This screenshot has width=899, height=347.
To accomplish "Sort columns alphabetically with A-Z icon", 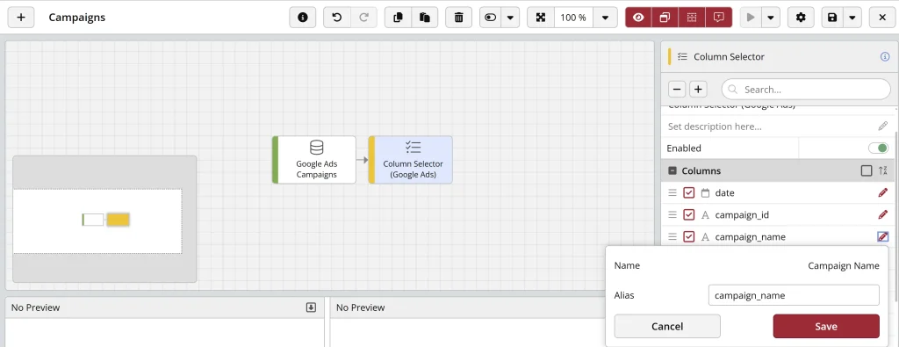I will [x=883, y=171].
